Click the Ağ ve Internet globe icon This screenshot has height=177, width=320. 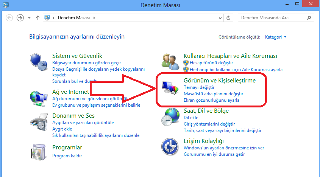tap(39, 99)
